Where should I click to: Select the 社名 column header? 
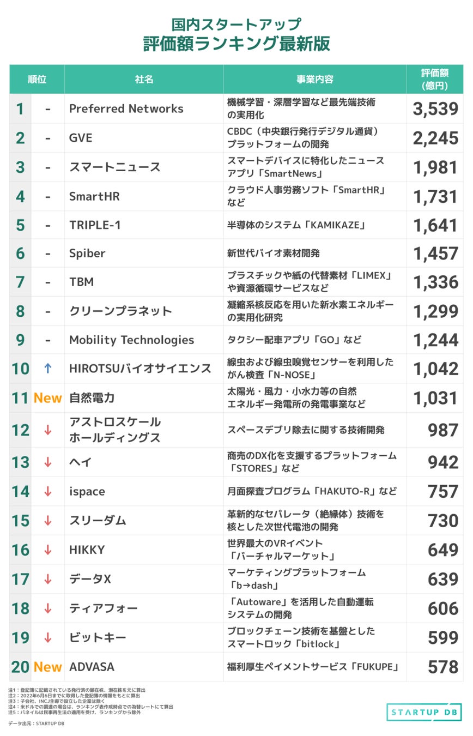tap(144, 79)
